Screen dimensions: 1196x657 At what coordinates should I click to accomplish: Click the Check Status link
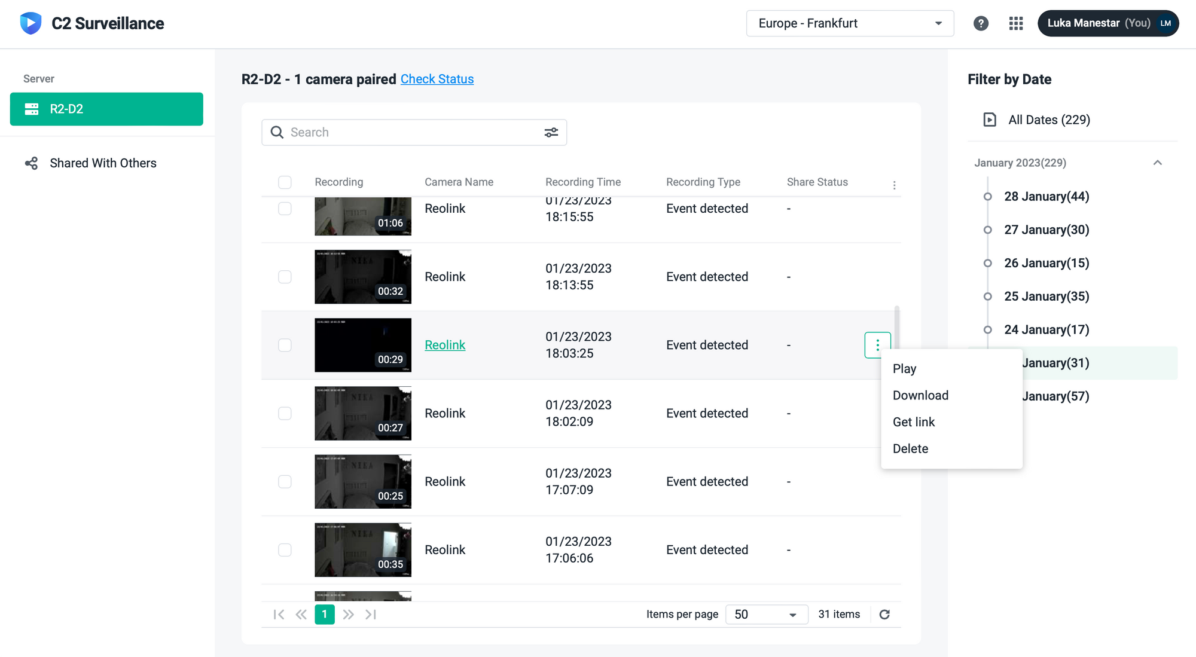tap(437, 79)
